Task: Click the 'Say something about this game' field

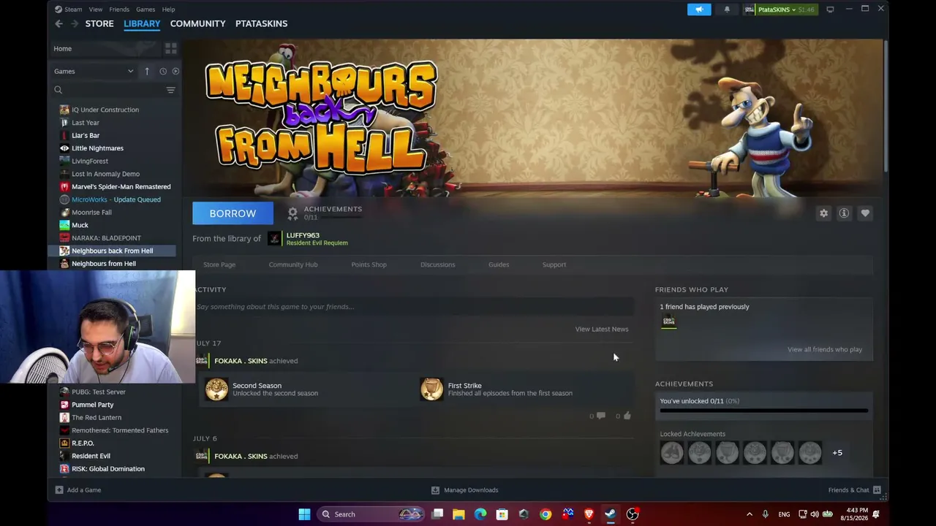Action: 413,307
